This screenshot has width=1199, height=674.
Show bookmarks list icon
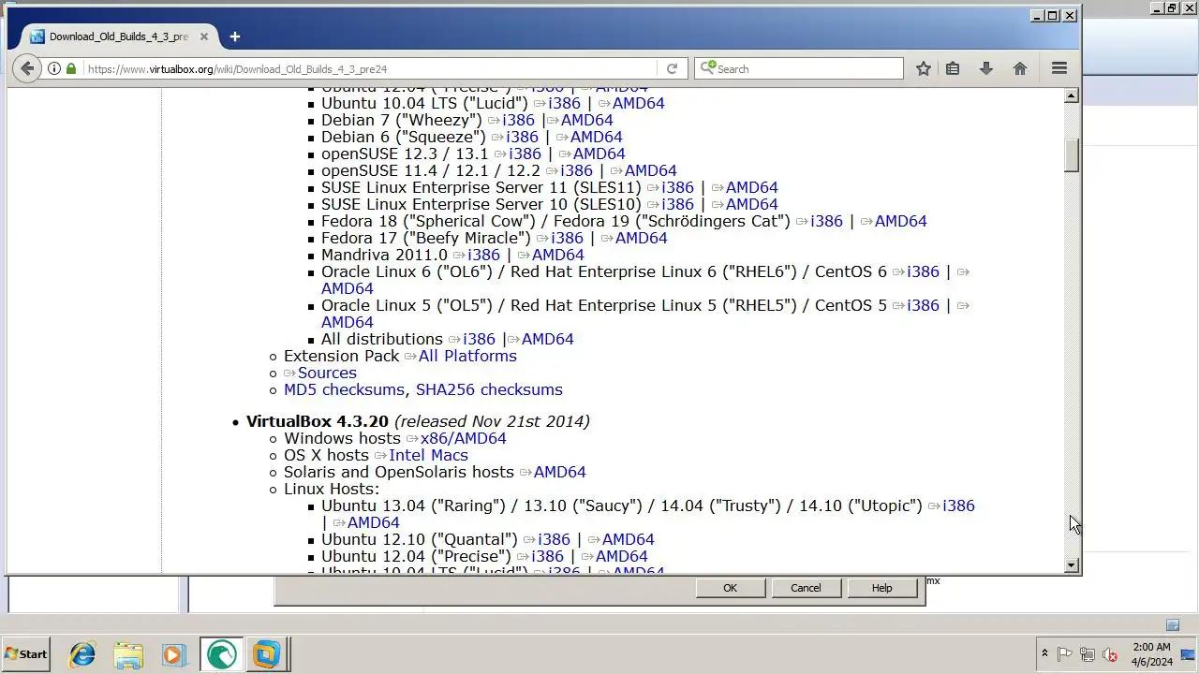953,68
